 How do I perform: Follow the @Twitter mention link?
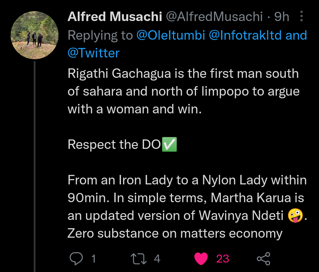tap(93, 53)
